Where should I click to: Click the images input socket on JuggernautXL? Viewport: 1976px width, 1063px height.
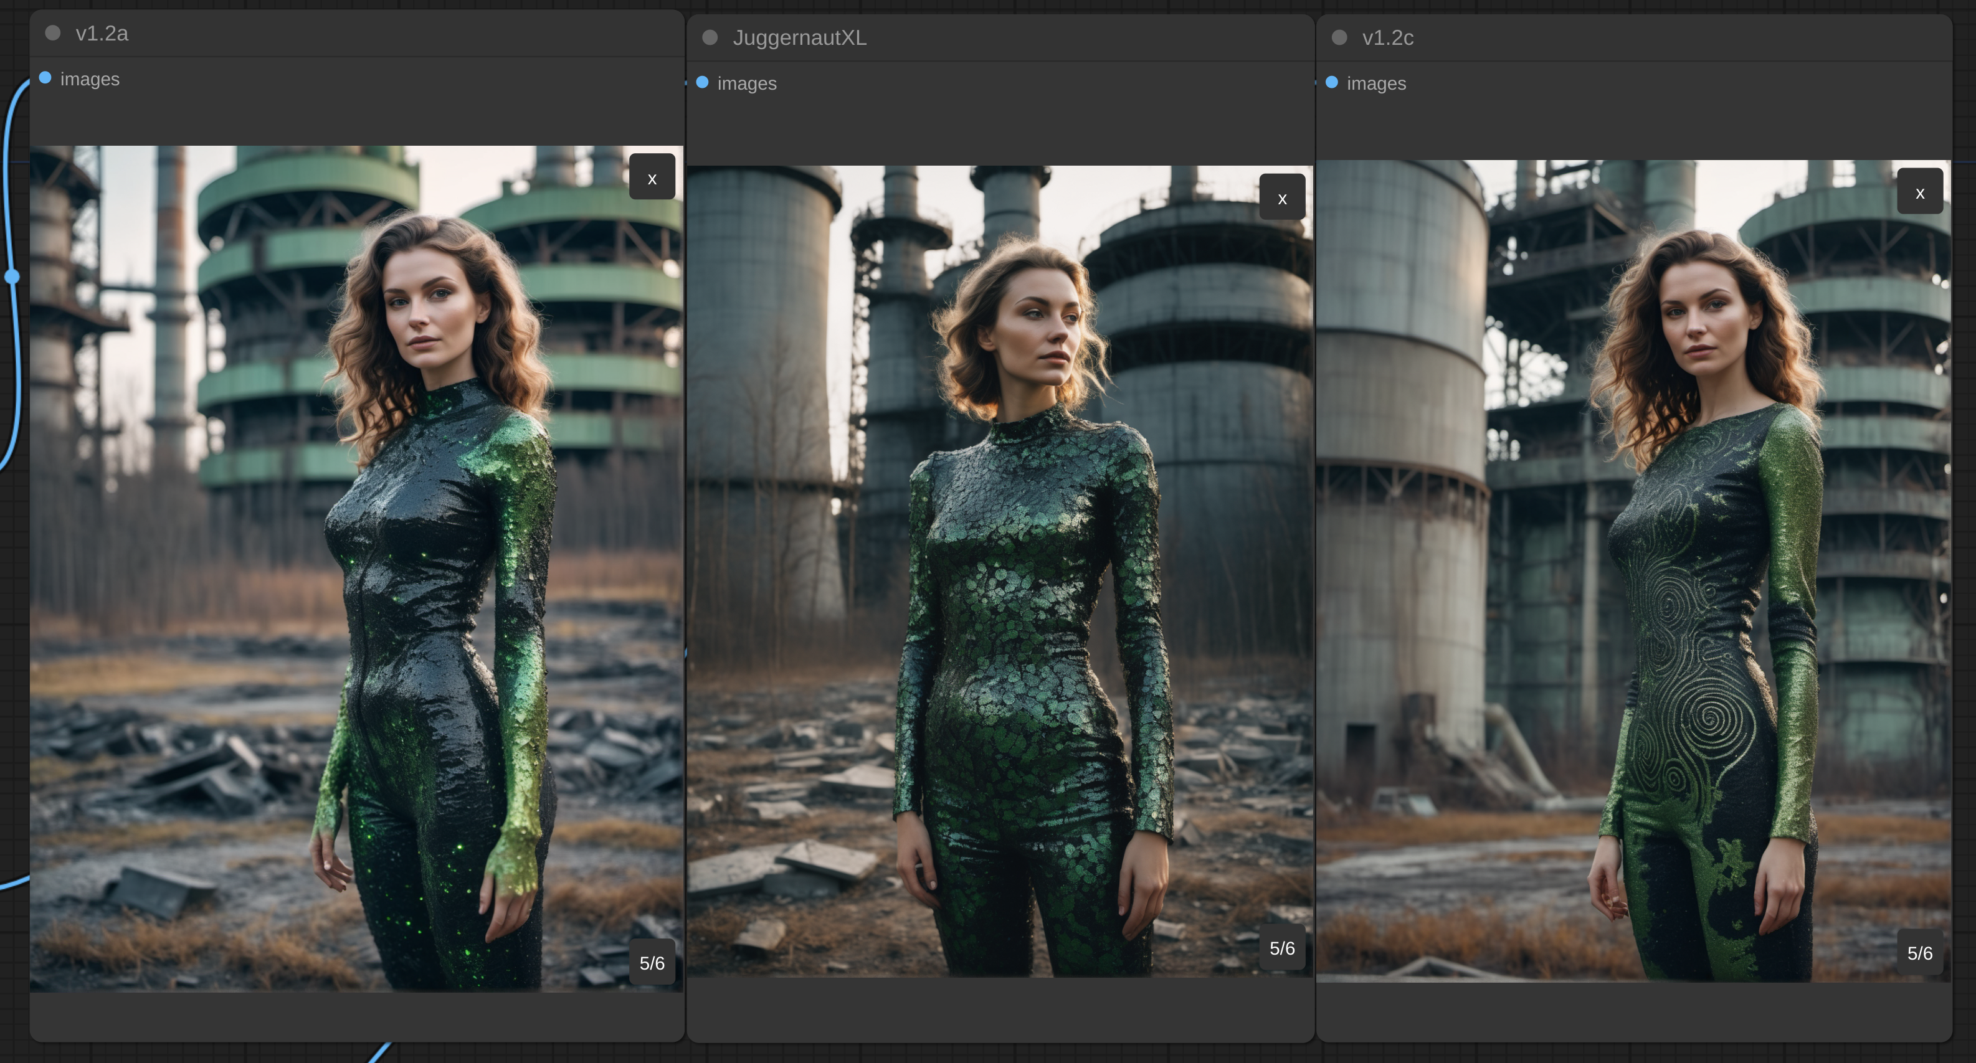point(702,83)
